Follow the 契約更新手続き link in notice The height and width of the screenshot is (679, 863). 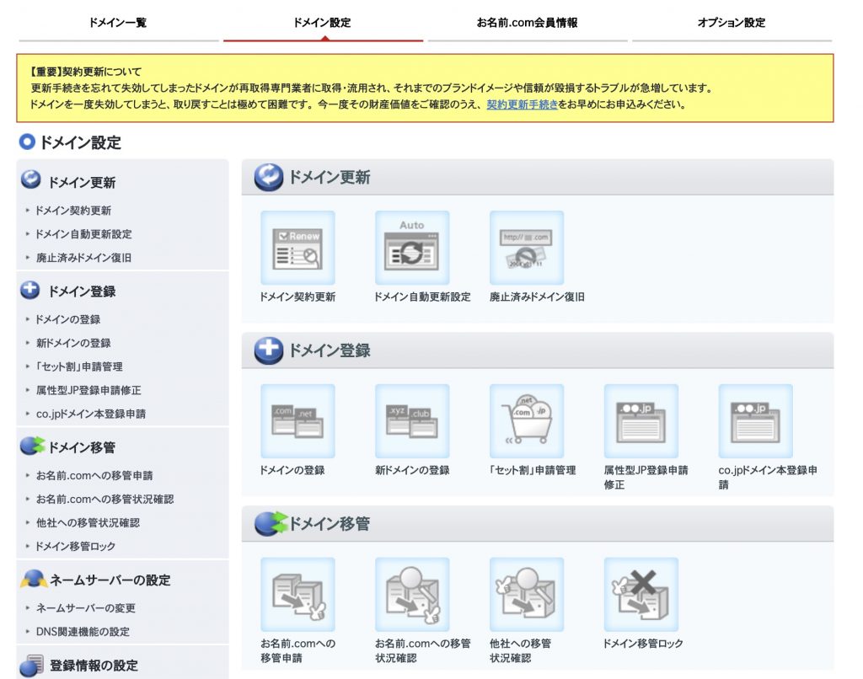[522, 104]
